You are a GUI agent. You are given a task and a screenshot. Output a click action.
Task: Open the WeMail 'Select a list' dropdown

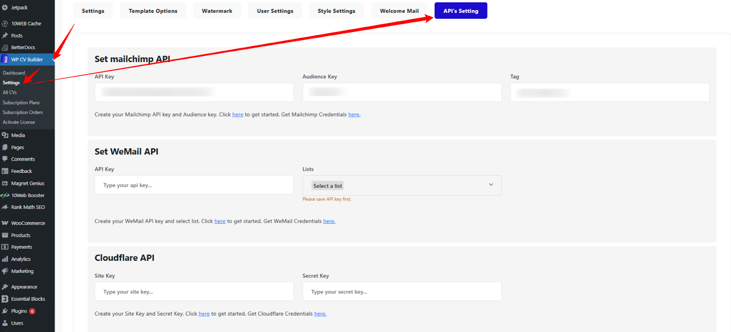pyautogui.click(x=402, y=185)
